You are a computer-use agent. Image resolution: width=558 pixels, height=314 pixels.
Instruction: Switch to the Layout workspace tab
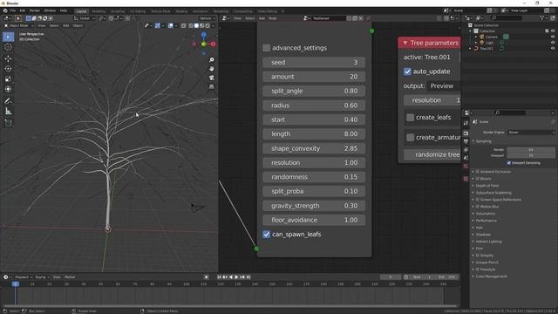pos(81,11)
